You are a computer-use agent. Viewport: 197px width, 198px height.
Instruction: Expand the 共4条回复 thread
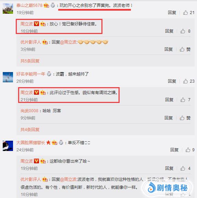(x=30, y=129)
